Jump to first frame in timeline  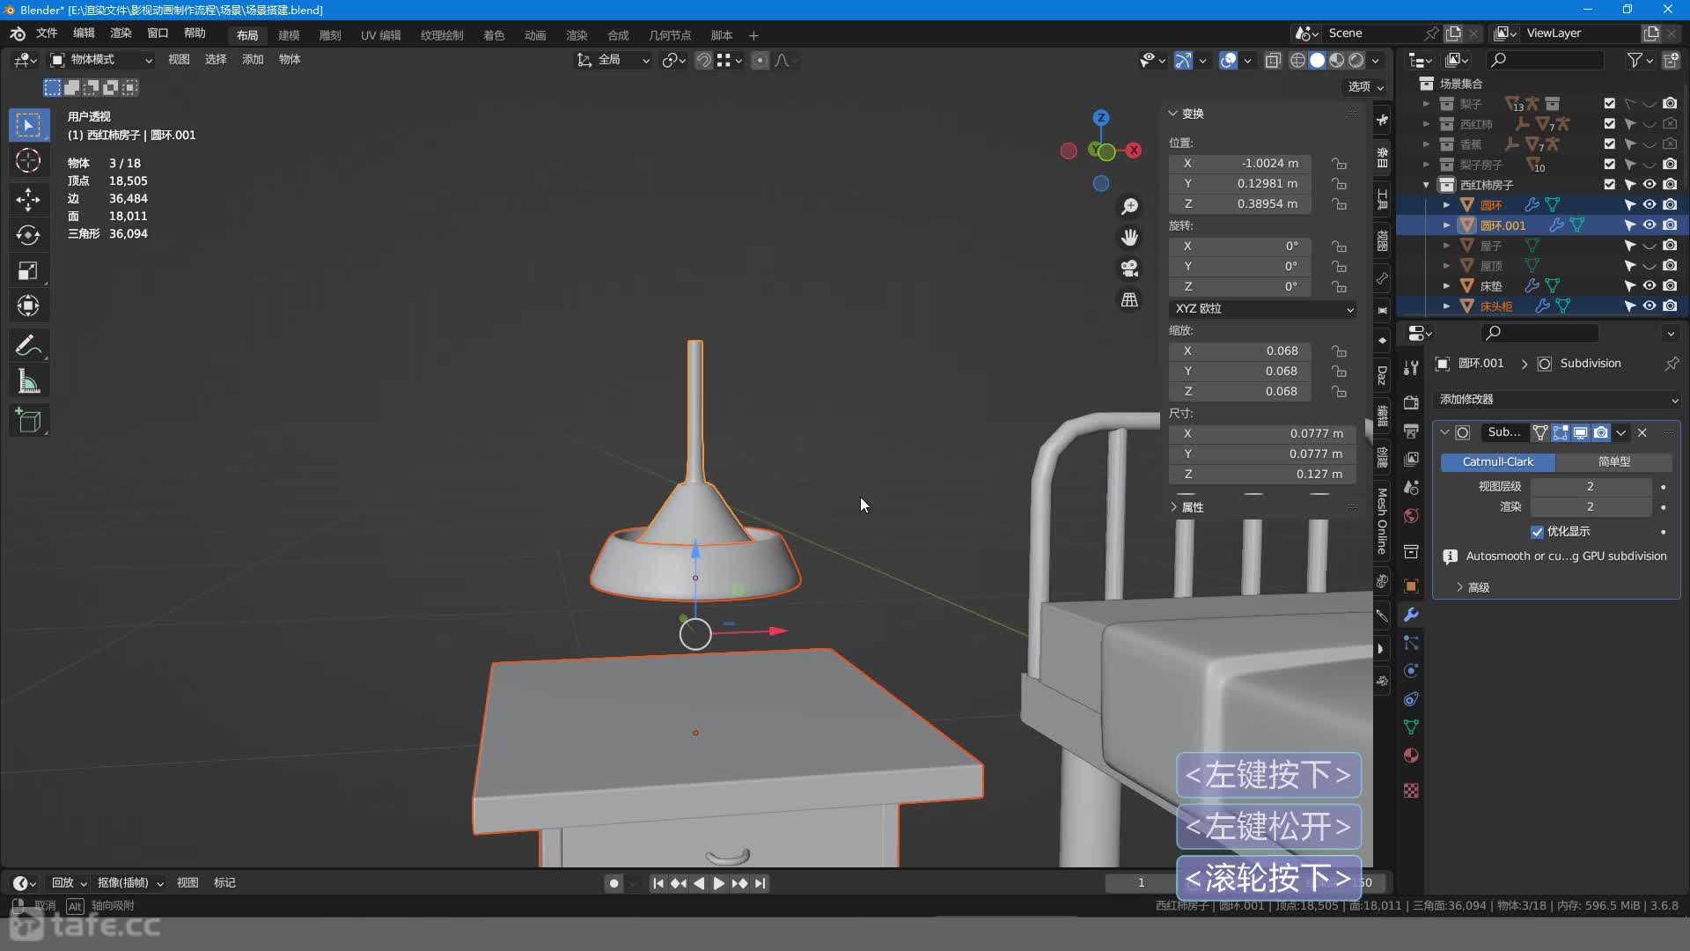click(x=658, y=883)
